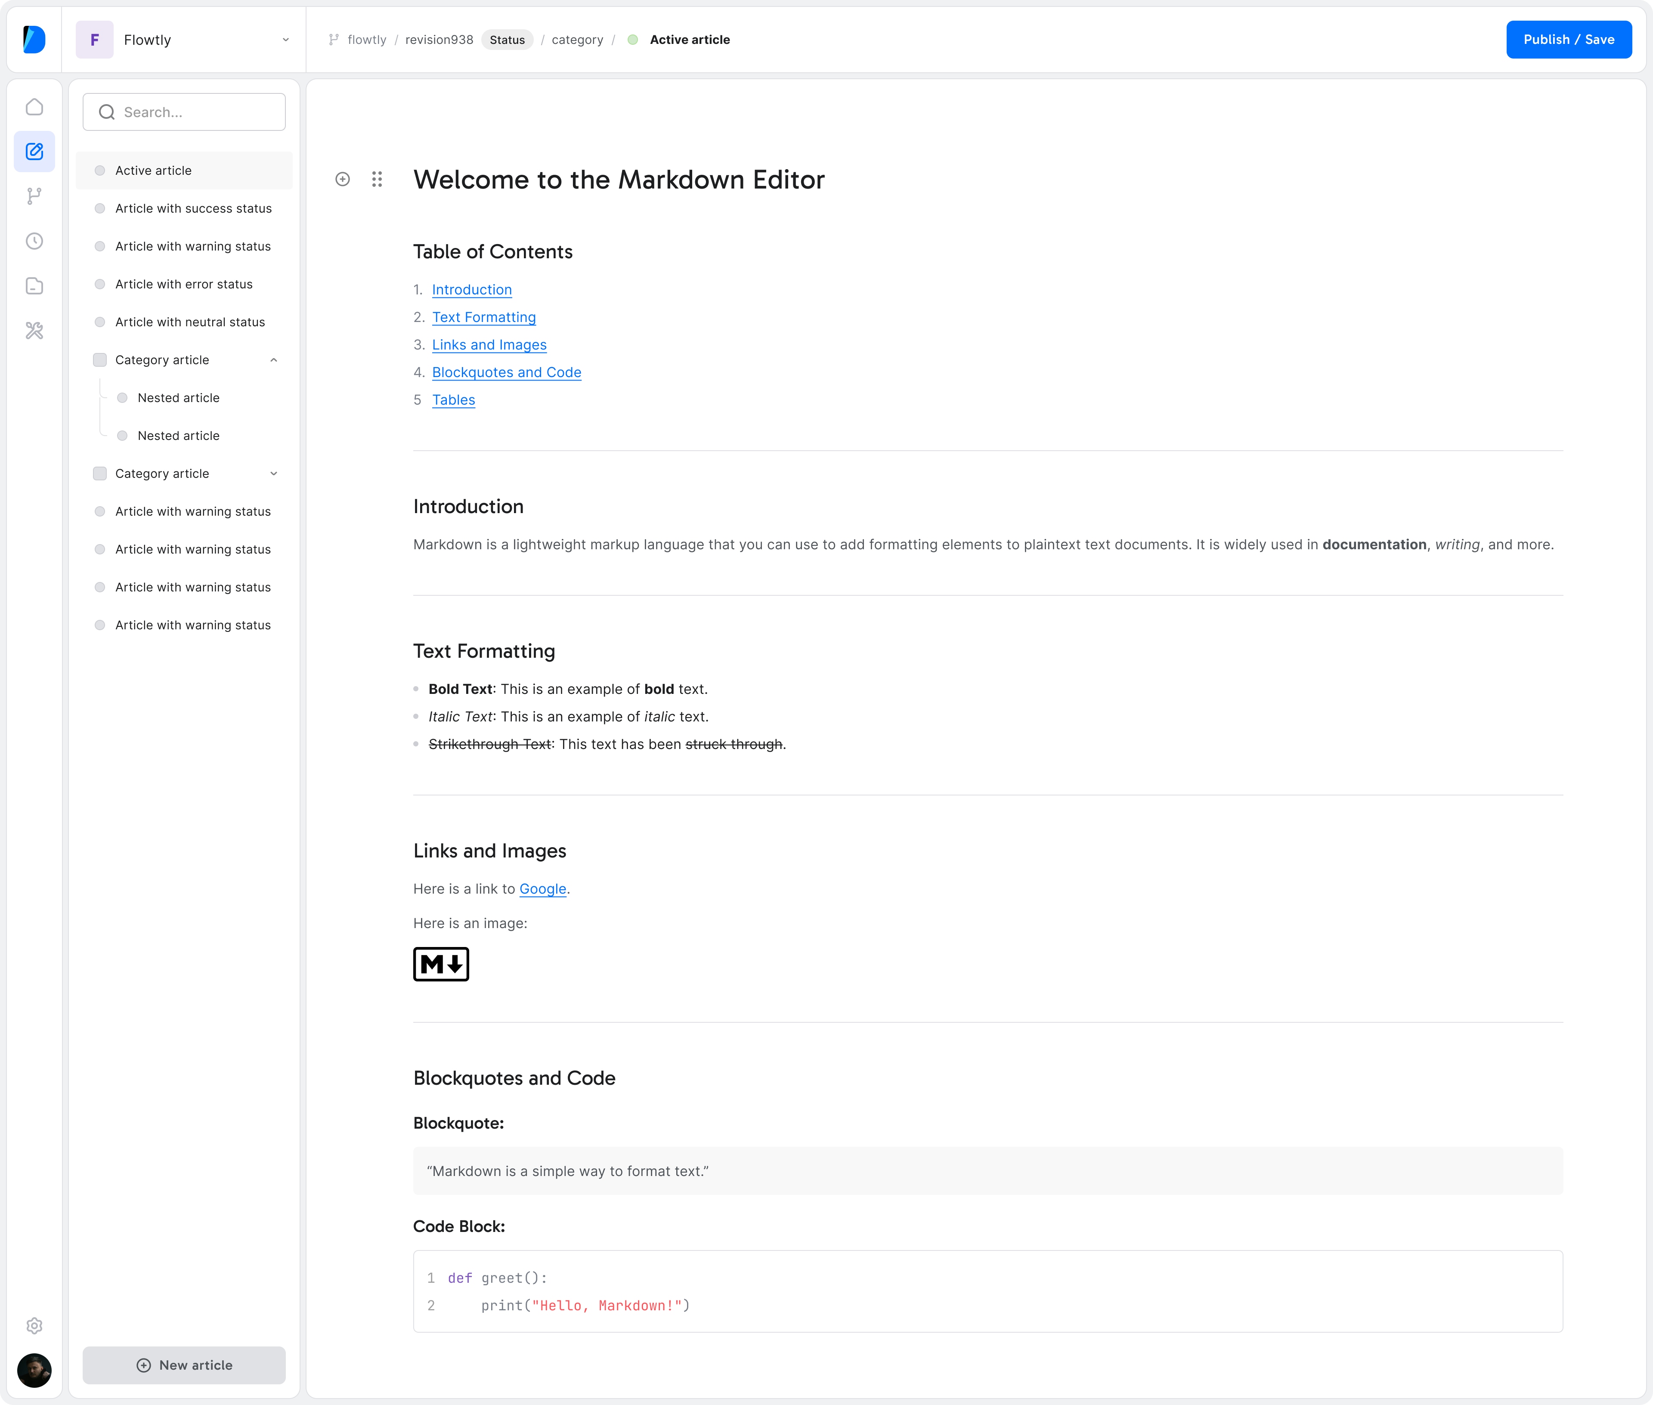Open the files sticker icon in sidebar
1653x1405 pixels.
click(34, 286)
